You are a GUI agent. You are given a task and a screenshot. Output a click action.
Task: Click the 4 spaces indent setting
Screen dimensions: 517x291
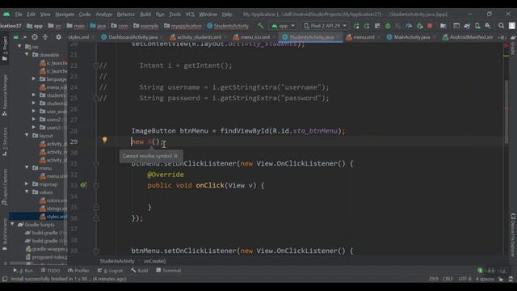tap(485, 279)
